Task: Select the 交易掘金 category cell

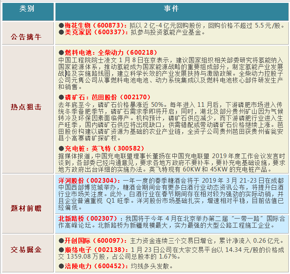Action: coord(28,253)
